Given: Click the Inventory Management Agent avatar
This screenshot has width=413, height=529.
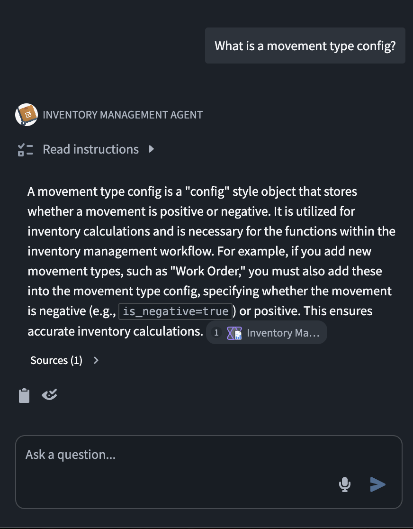Looking at the screenshot, I should click(27, 114).
